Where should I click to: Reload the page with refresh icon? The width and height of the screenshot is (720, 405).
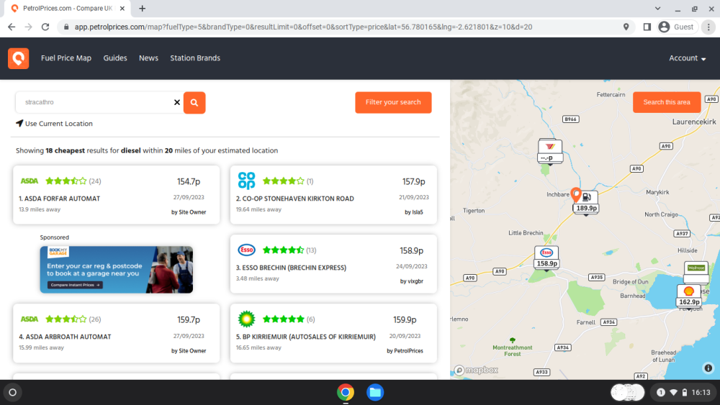tap(45, 27)
